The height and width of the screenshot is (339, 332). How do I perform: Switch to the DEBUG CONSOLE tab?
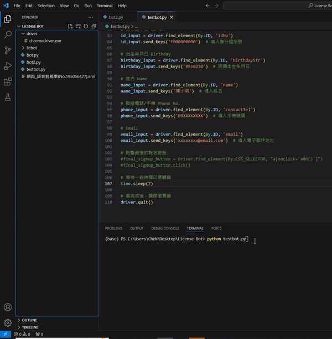[x=165, y=228]
